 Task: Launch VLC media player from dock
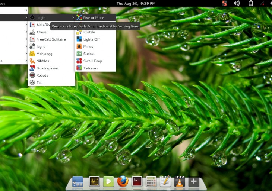(180, 181)
